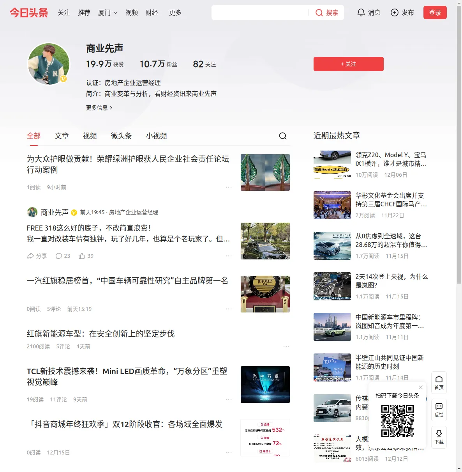Open more options for TCL Mini LED article
Image resolution: width=462 pixels, height=472 pixels.
coord(229,399)
